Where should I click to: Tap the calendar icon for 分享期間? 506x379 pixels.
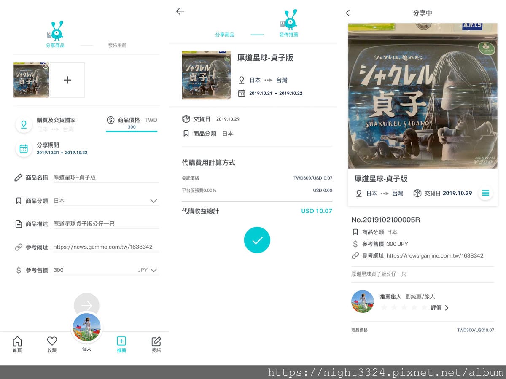pos(24,148)
